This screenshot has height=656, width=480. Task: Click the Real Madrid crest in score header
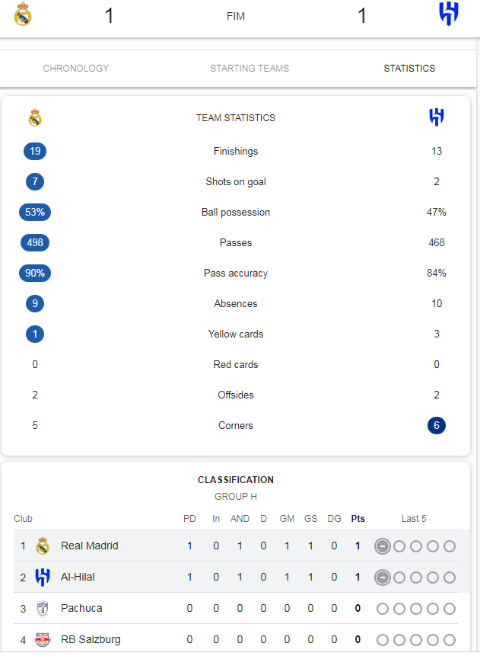[23, 14]
